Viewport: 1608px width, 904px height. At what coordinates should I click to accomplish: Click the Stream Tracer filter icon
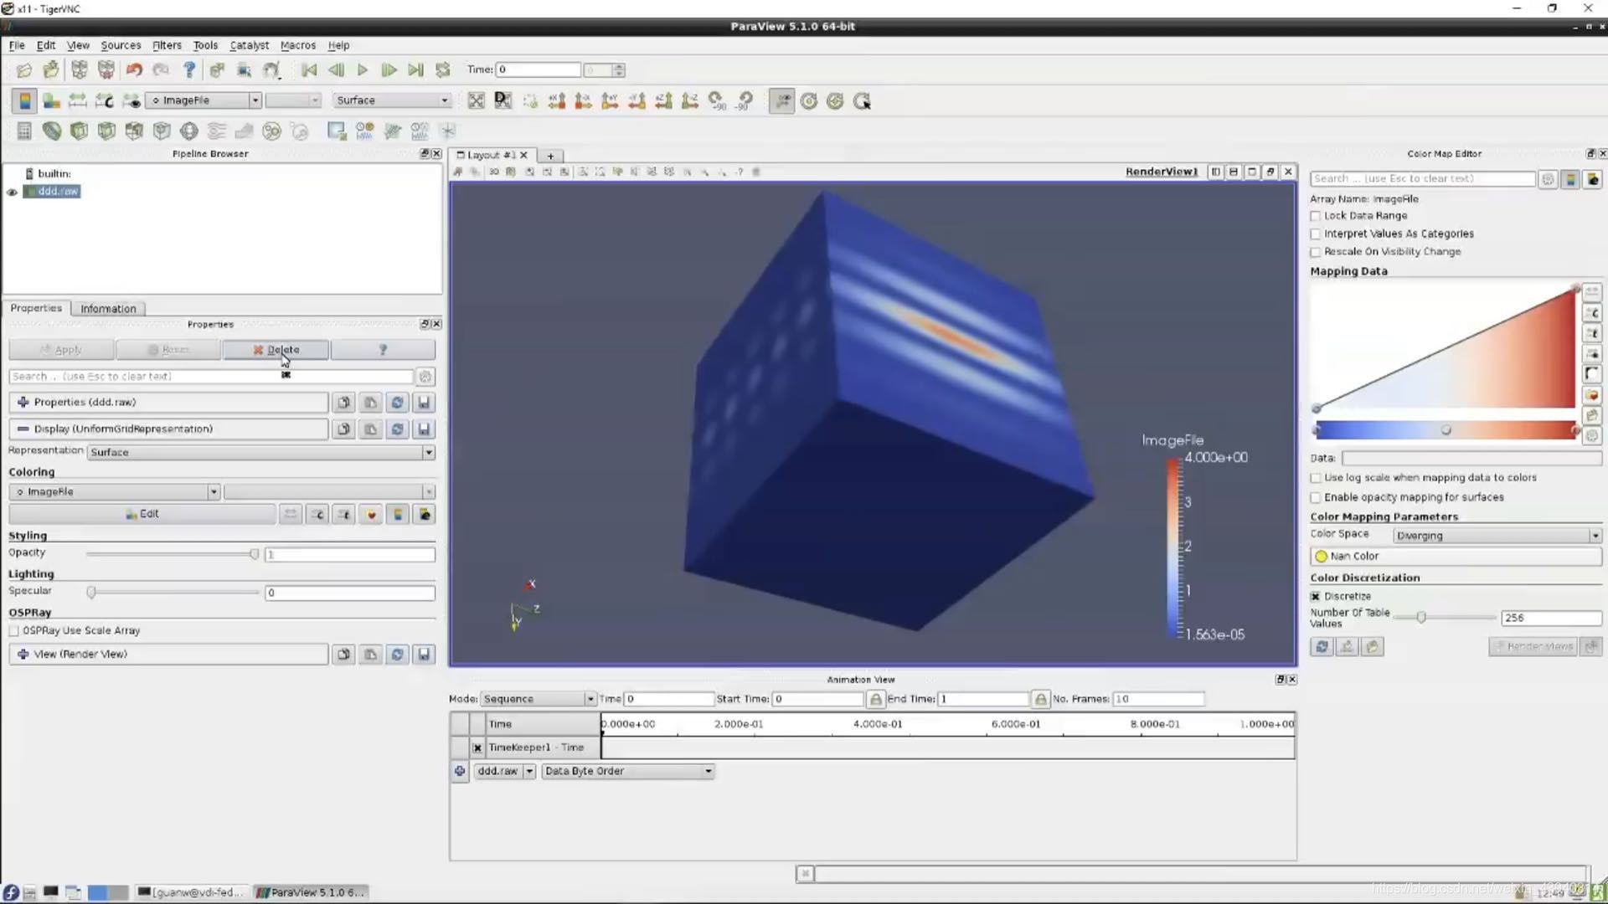(x=217, y=131)
